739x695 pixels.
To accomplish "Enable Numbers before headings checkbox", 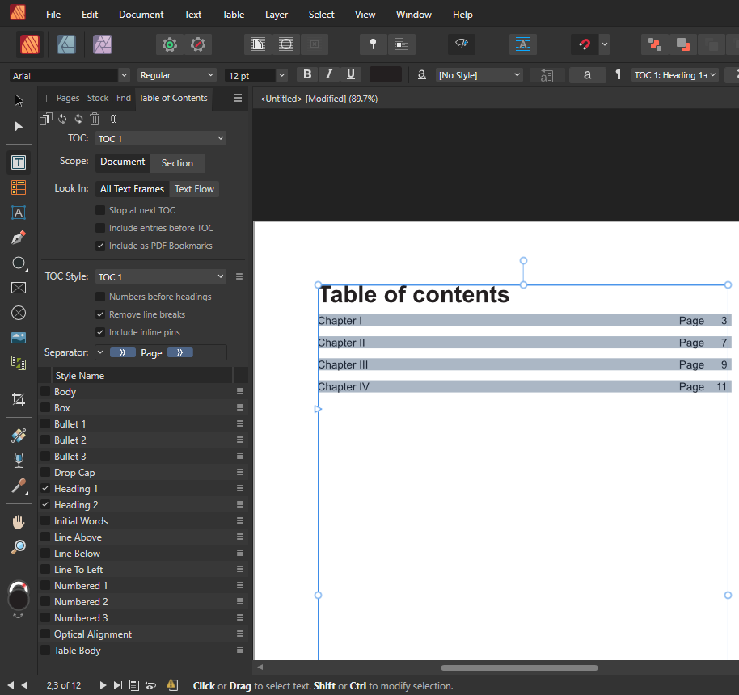I will (x=100, y=297).
